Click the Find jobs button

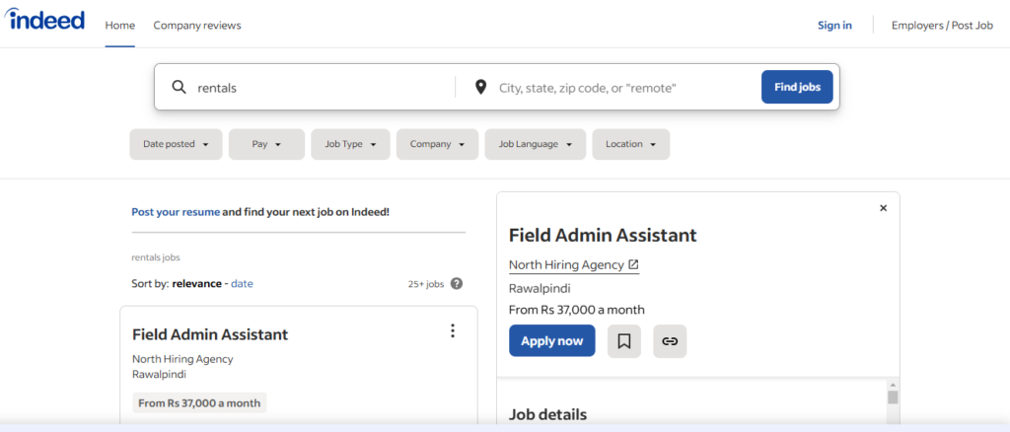[797, 87]
